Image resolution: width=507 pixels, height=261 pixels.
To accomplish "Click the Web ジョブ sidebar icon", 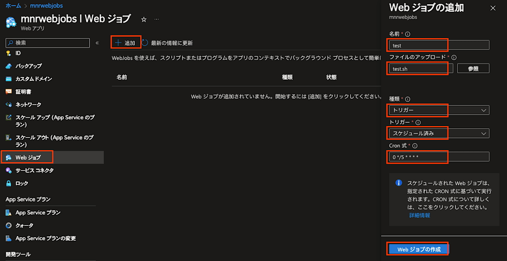I will [x=8, y=157].
